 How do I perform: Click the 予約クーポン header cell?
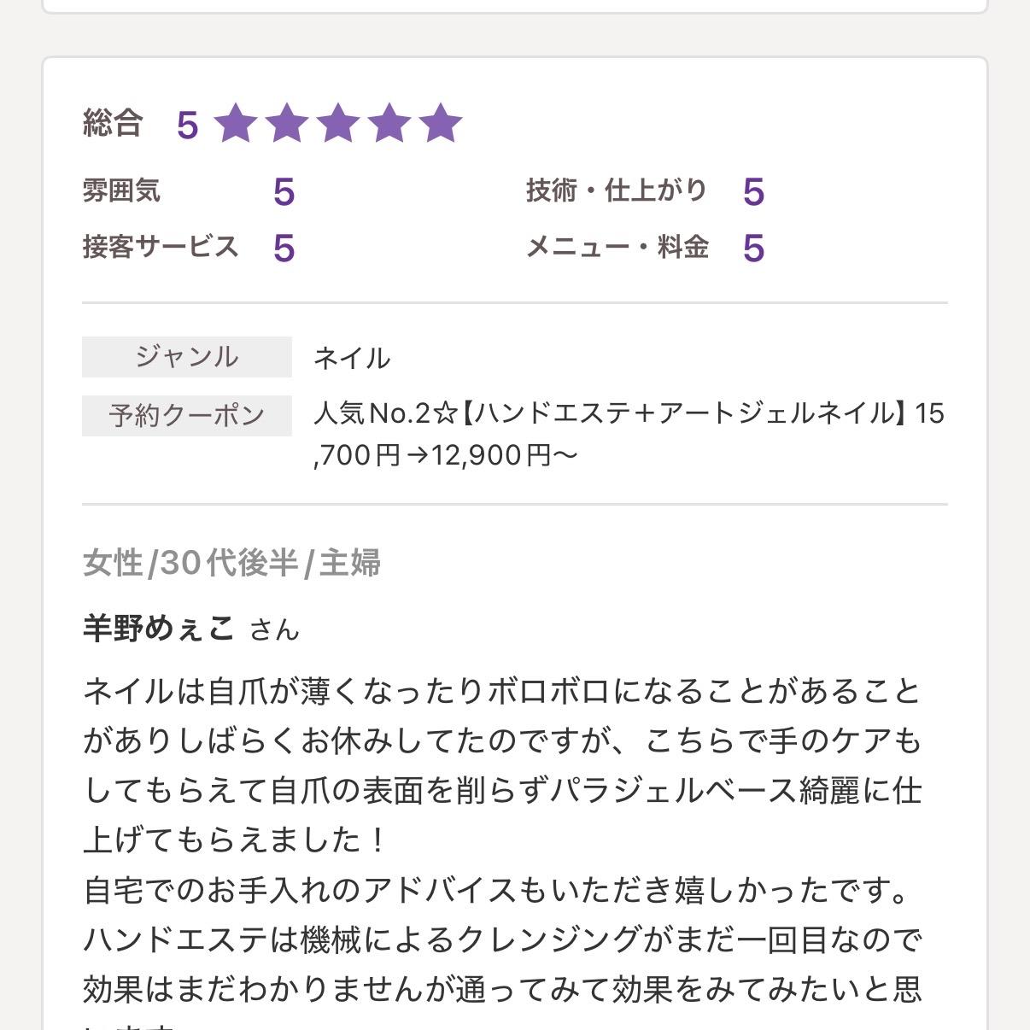click(187, 416)
